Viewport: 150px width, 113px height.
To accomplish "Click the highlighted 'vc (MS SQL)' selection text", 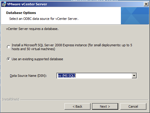I will 67,76.
